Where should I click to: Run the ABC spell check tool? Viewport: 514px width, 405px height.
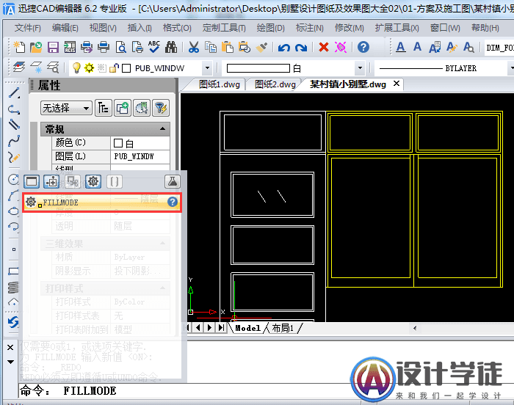pos(154,48)
